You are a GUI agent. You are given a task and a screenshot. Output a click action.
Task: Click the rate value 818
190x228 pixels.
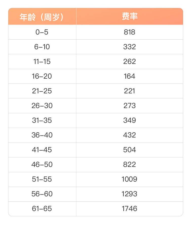(129, 32)
